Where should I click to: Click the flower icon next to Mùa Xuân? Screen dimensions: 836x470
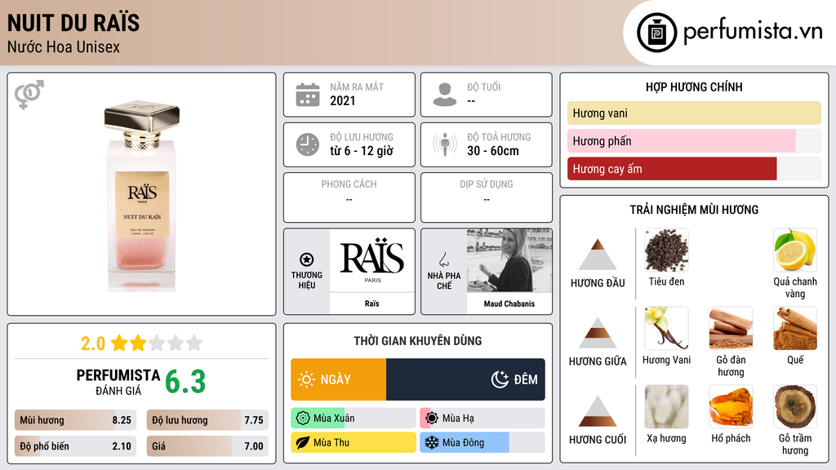303,419
